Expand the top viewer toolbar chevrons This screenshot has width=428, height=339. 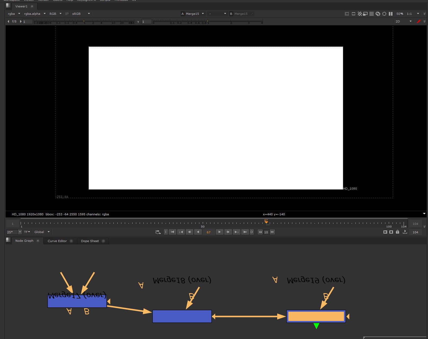coord(425,14)
